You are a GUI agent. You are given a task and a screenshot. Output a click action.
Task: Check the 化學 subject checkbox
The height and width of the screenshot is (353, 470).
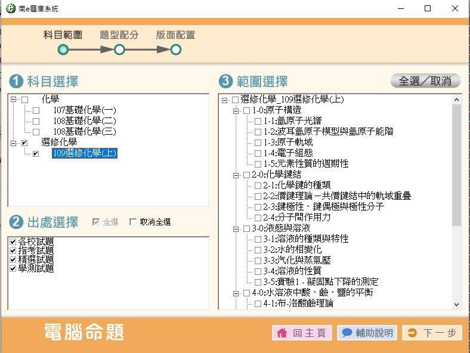pos(25,100)
